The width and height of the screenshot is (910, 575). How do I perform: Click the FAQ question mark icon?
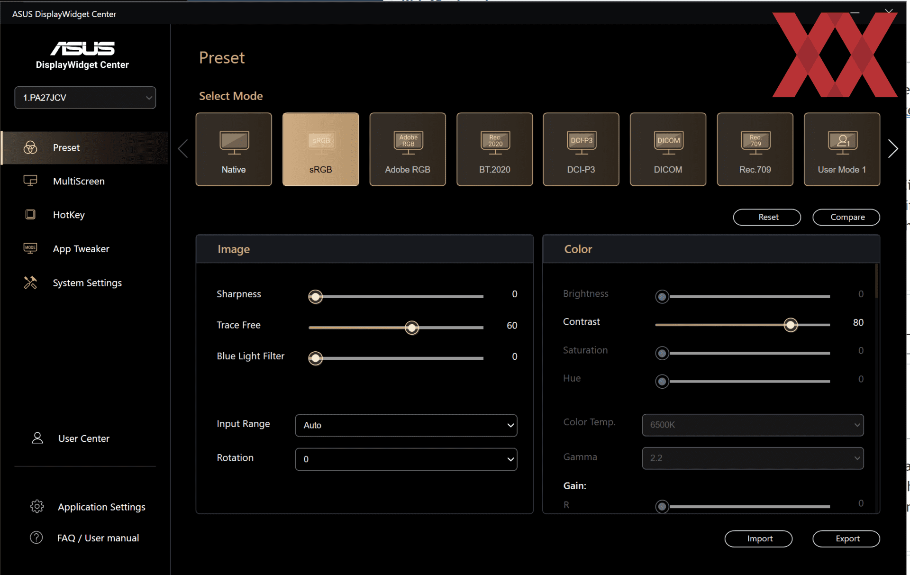[x=36, y=538]
